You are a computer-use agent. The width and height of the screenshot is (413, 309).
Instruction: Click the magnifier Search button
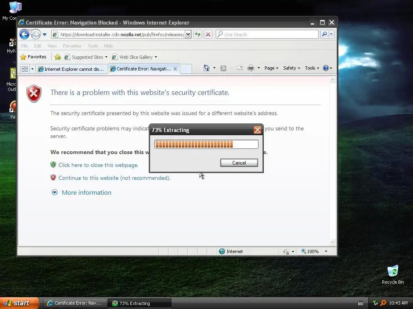point(325,34)
